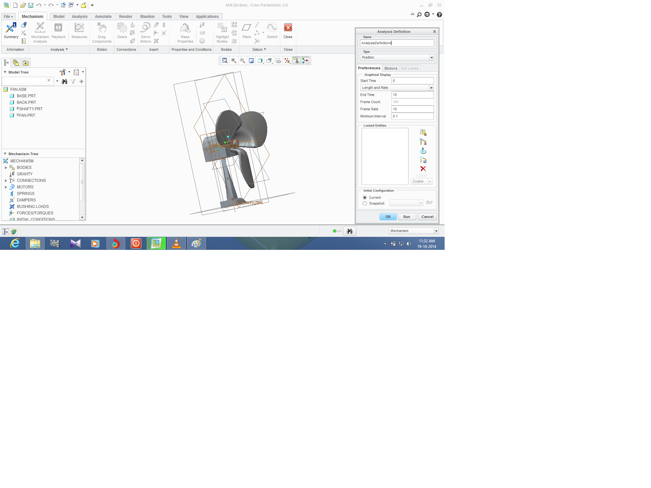Click the Zoom In view toolbar icon
Viewport: 651px width, 488px height.
tap(234, 61)
